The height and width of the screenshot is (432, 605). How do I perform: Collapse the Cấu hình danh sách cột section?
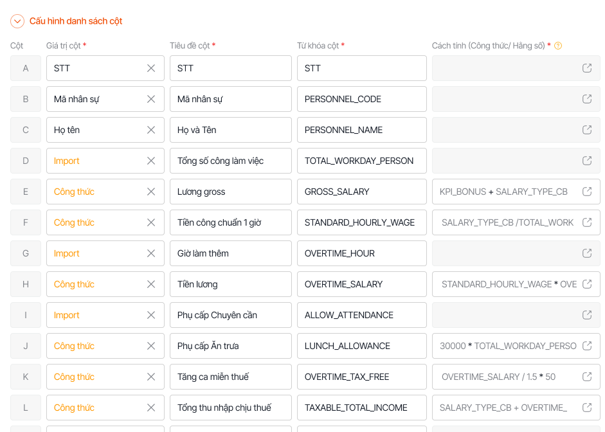click(17, 21)
